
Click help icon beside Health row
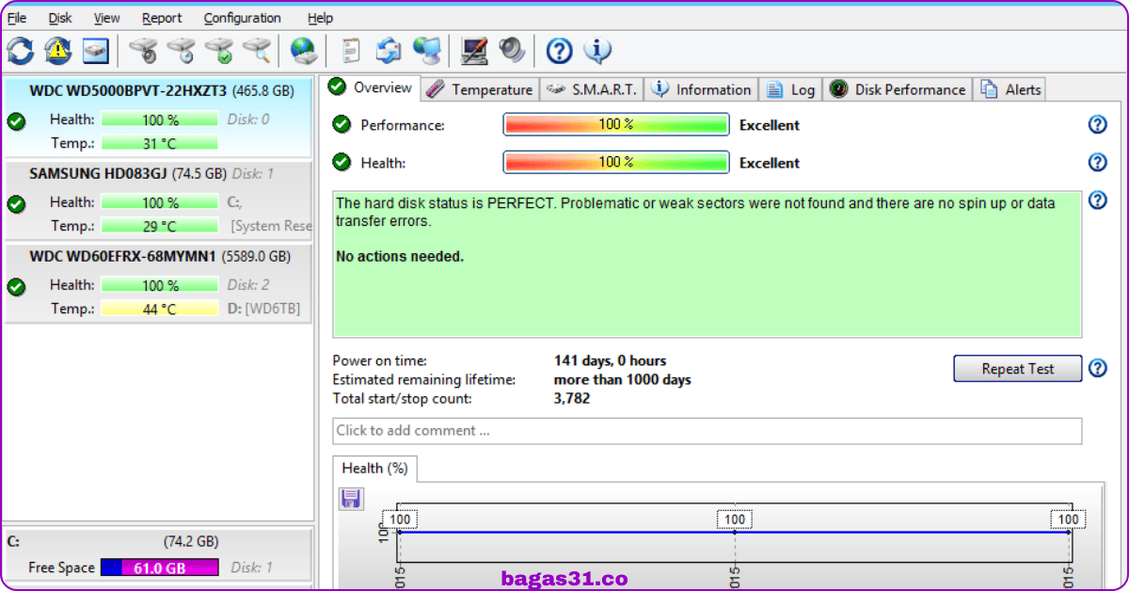click(1097, 162)
